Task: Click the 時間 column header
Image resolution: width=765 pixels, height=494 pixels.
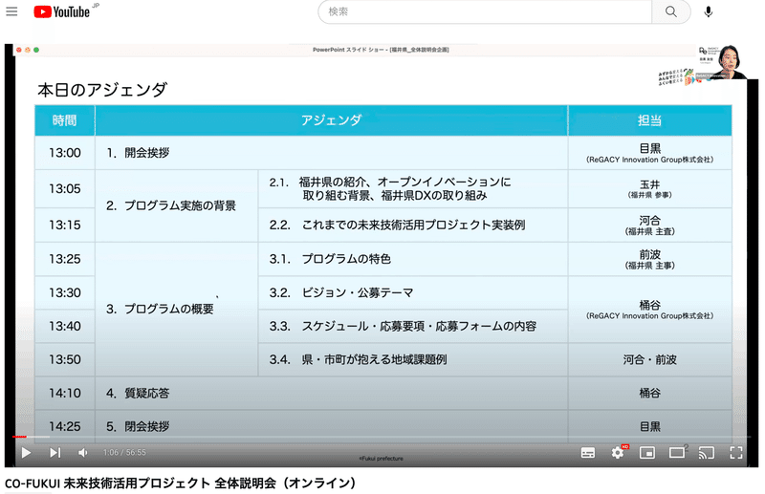Action: (x=65, y=120)
